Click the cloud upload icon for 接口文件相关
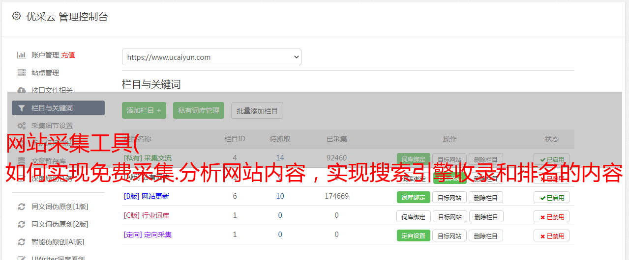 click(22, 90)
